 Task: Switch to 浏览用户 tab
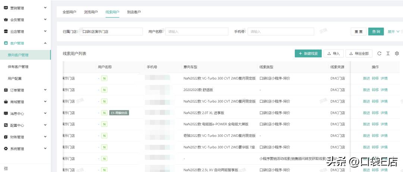pos(91,12)
